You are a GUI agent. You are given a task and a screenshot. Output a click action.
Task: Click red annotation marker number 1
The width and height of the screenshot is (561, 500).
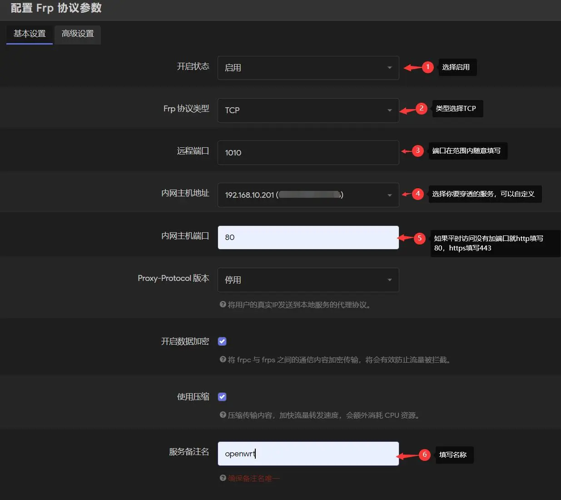(427, 67)
